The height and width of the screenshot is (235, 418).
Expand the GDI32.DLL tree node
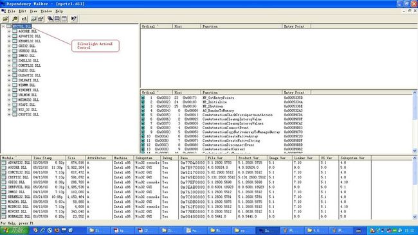pyautogui.click(x=9, y=46)
